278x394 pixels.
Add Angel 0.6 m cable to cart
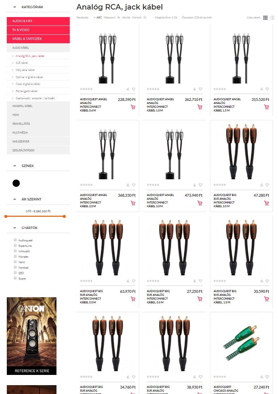[x=133, y=107]
